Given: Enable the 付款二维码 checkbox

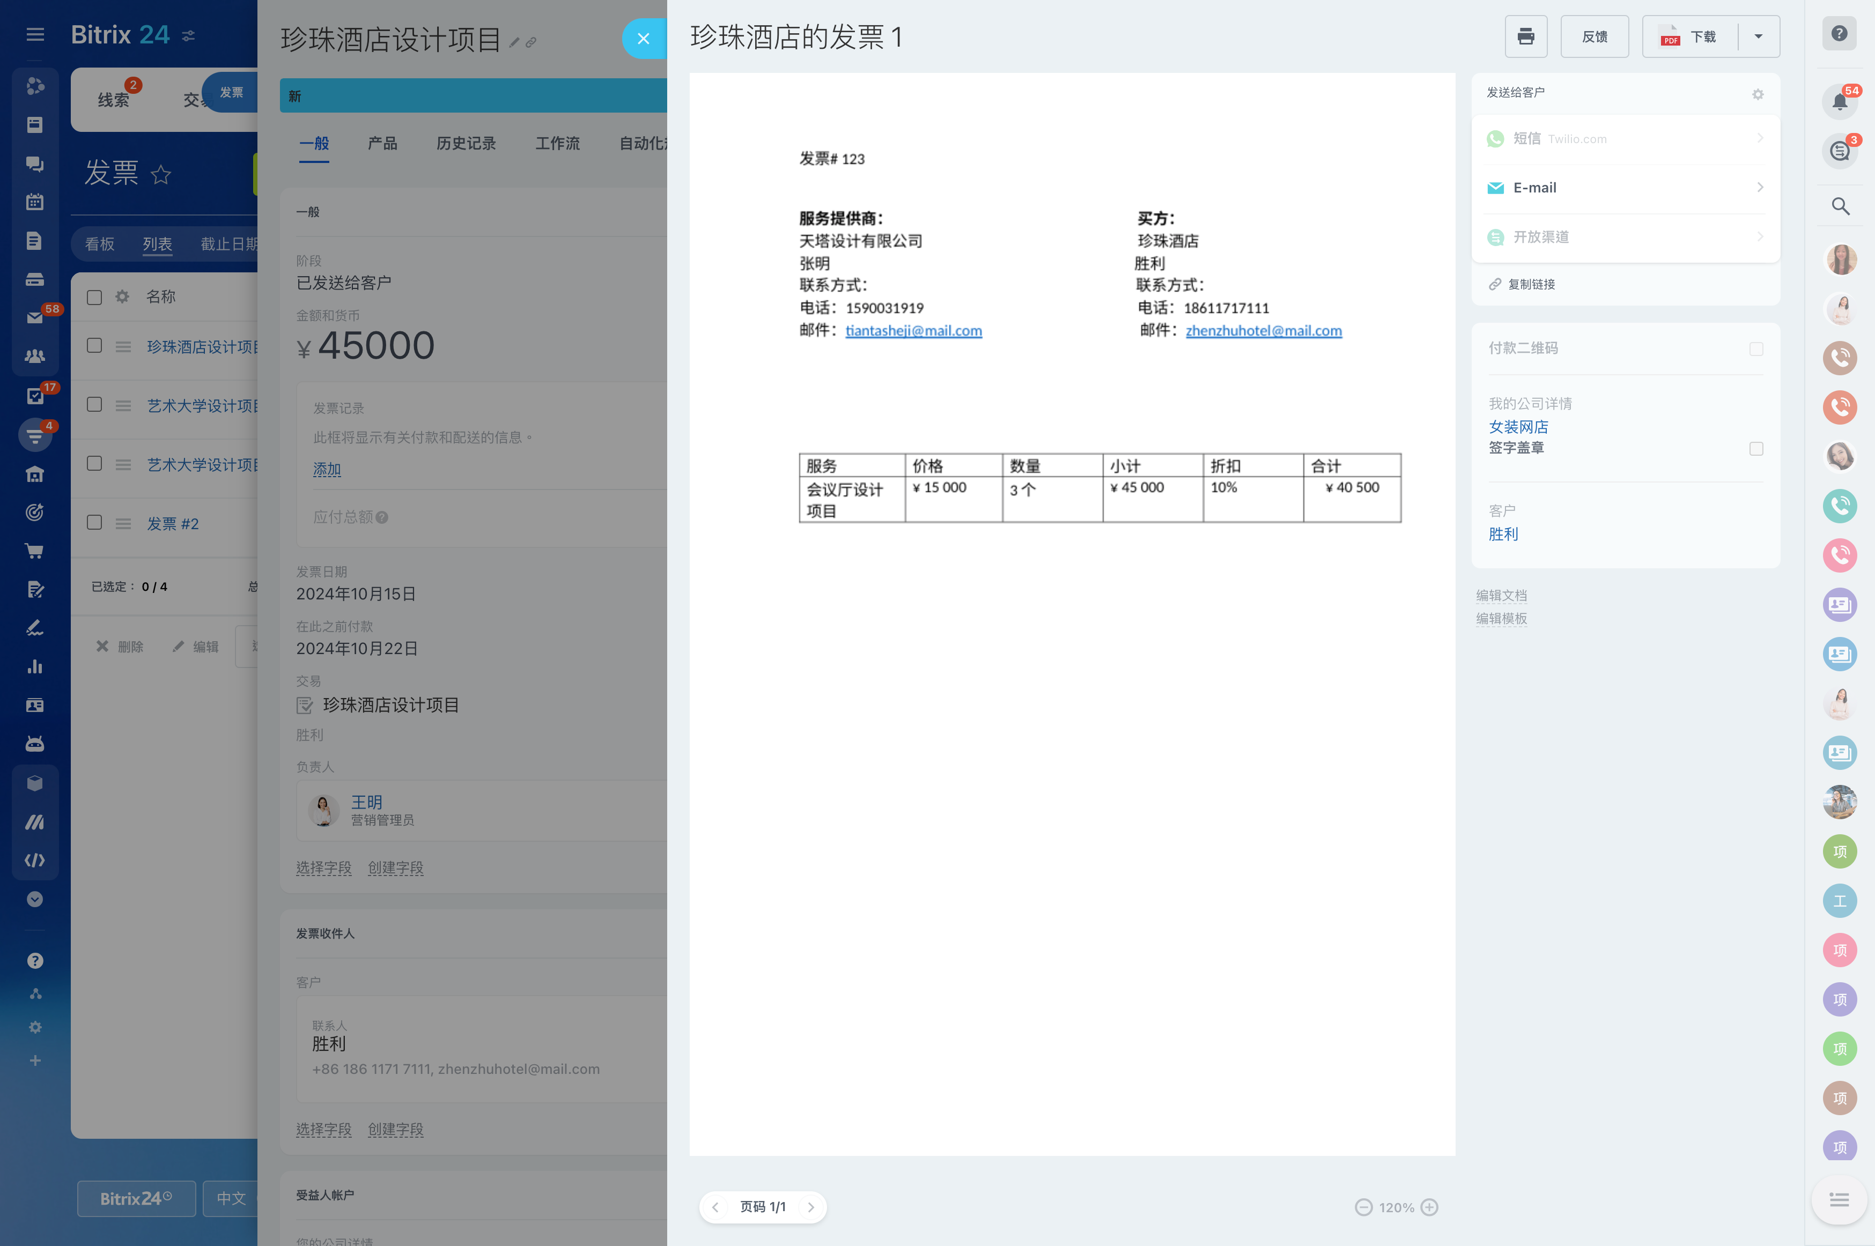Looking at the screenshot, I should coord(1756,349).
